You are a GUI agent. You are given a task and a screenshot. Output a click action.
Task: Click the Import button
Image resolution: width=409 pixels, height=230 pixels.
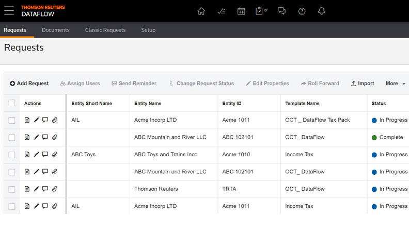pyautogui.click(x=363, y=84)
